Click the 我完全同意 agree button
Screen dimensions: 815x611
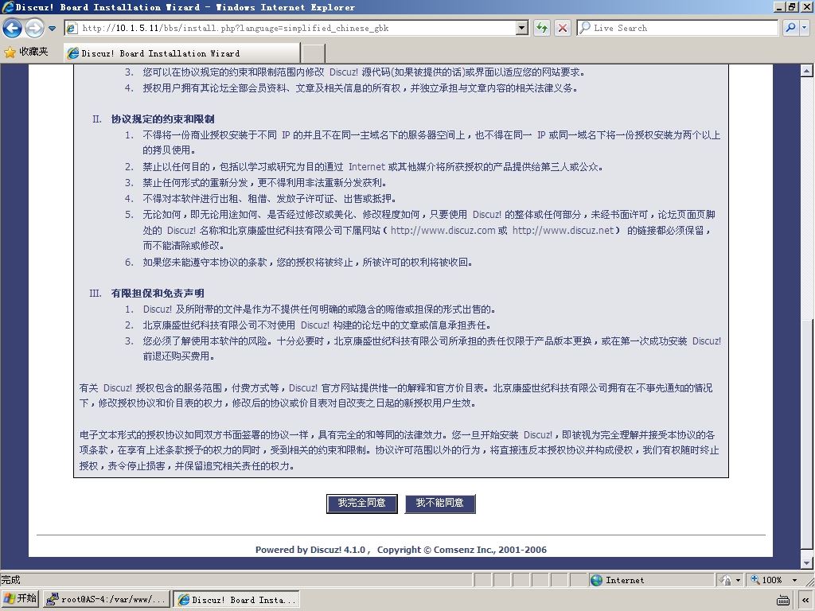click(362, 503)
